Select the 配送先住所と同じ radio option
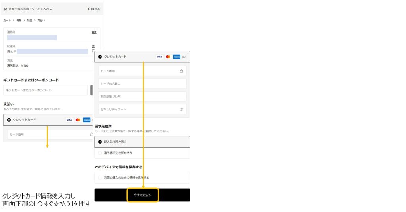 click(x=100, y=142)
